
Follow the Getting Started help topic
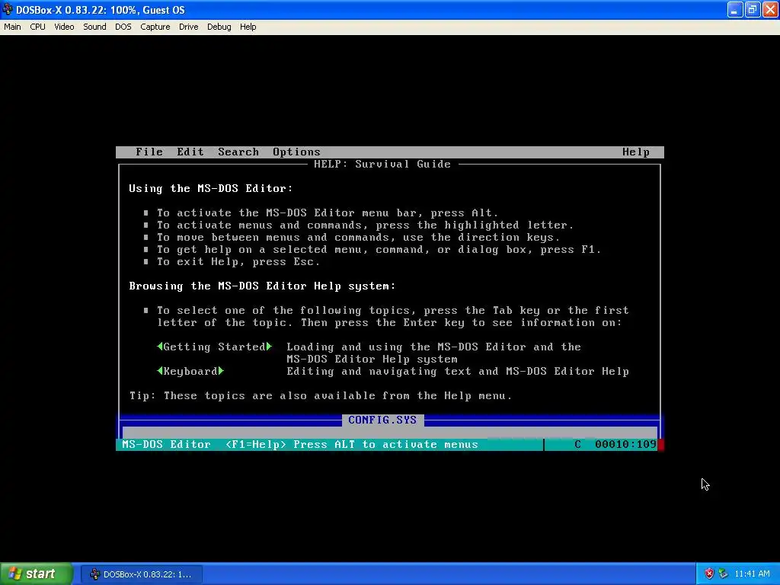pos(214,347)
